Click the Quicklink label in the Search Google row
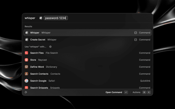This screenshot has height=109, width=175. pos(145,81)
